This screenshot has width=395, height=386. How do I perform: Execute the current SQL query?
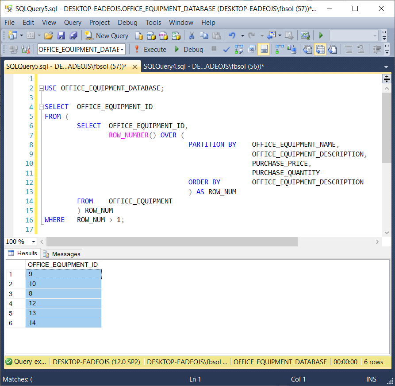coord(150,49)
